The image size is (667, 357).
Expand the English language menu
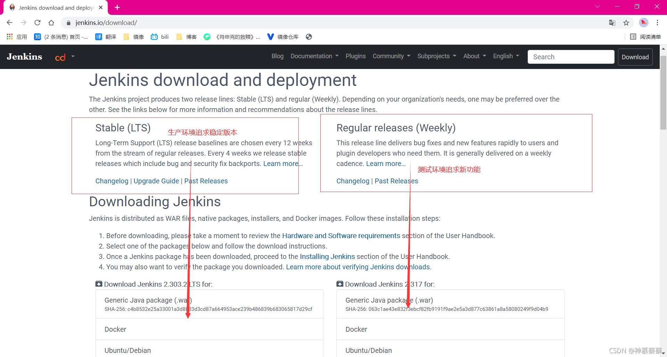pyautogui.click(x=506, y=56)
